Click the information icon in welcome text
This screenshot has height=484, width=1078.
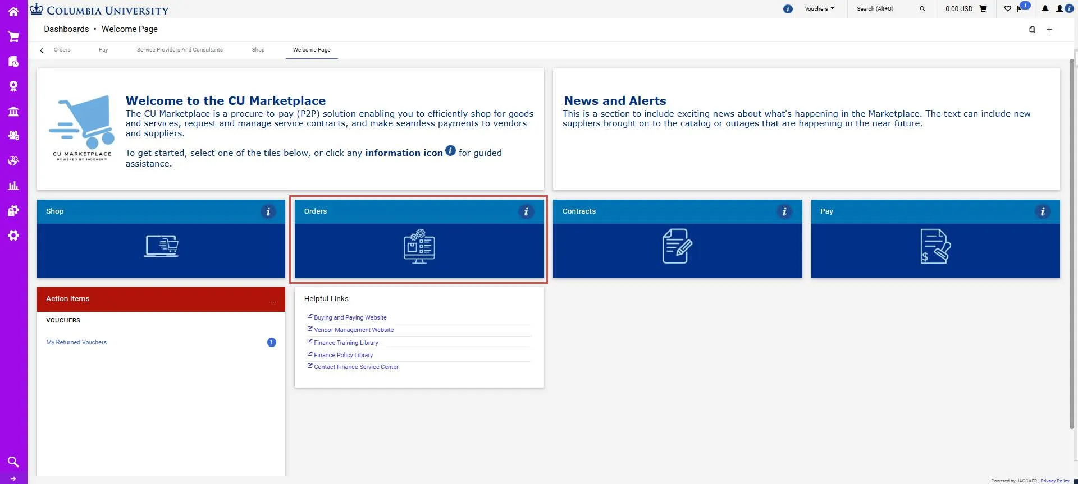pyautogui.click(x=450, y=150)
